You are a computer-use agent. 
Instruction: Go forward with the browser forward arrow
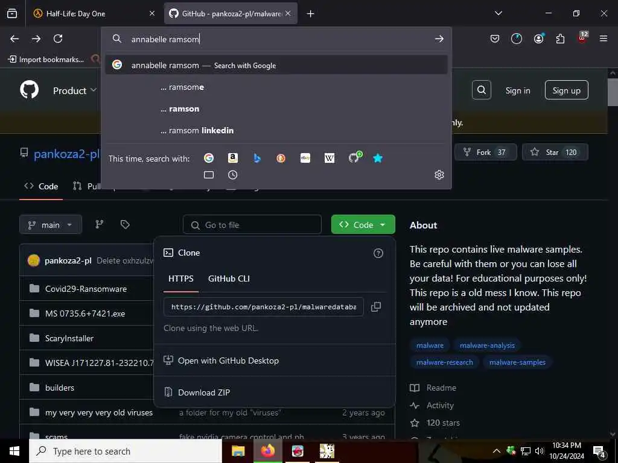pyautogui.click(x=36, y=39)
